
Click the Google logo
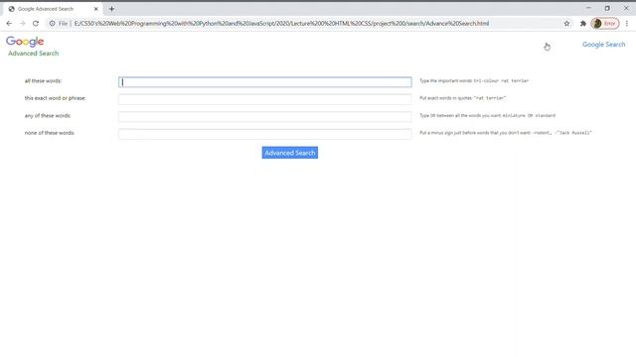25,42
